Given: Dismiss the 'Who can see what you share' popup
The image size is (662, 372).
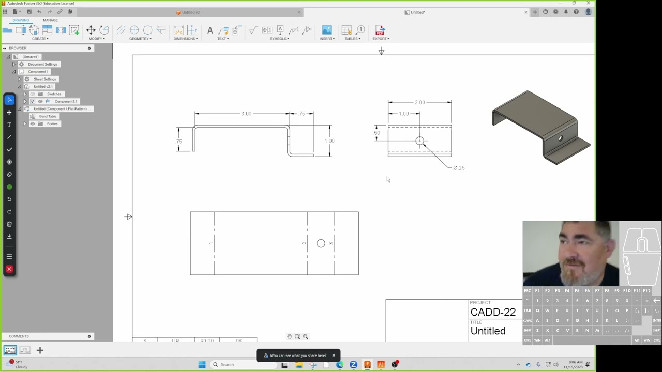Looking at the screenshot, I should pos(334,355).
